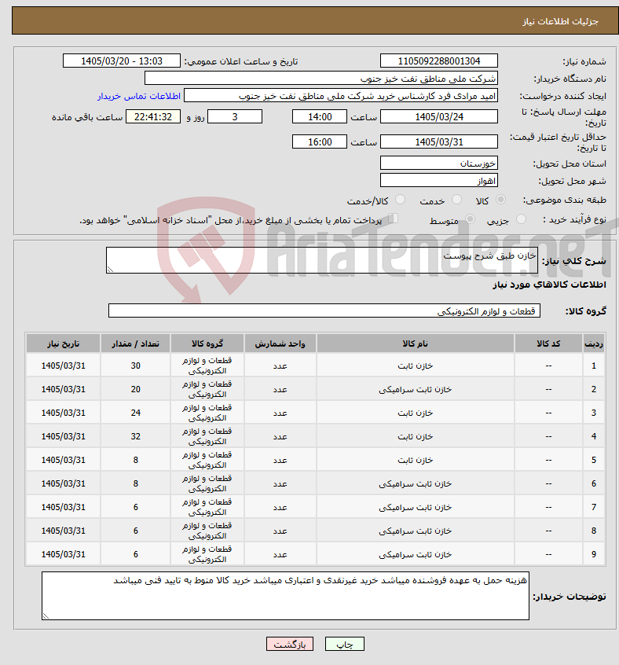The width and height of the screenshot is (619, 665).
Task: Click the table's گروه کالا column header
Action: (207, 344)
